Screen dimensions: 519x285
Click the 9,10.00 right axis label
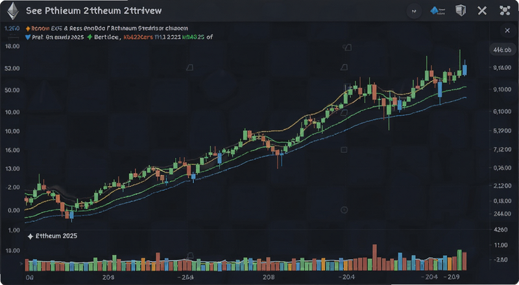click(x=502, y=89)
